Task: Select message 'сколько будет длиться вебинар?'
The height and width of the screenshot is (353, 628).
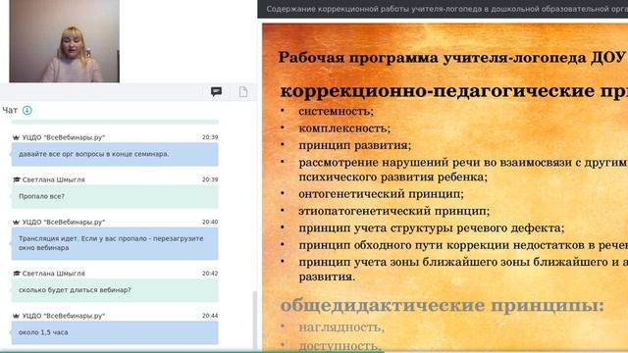Action: click(x=115, y=290)
